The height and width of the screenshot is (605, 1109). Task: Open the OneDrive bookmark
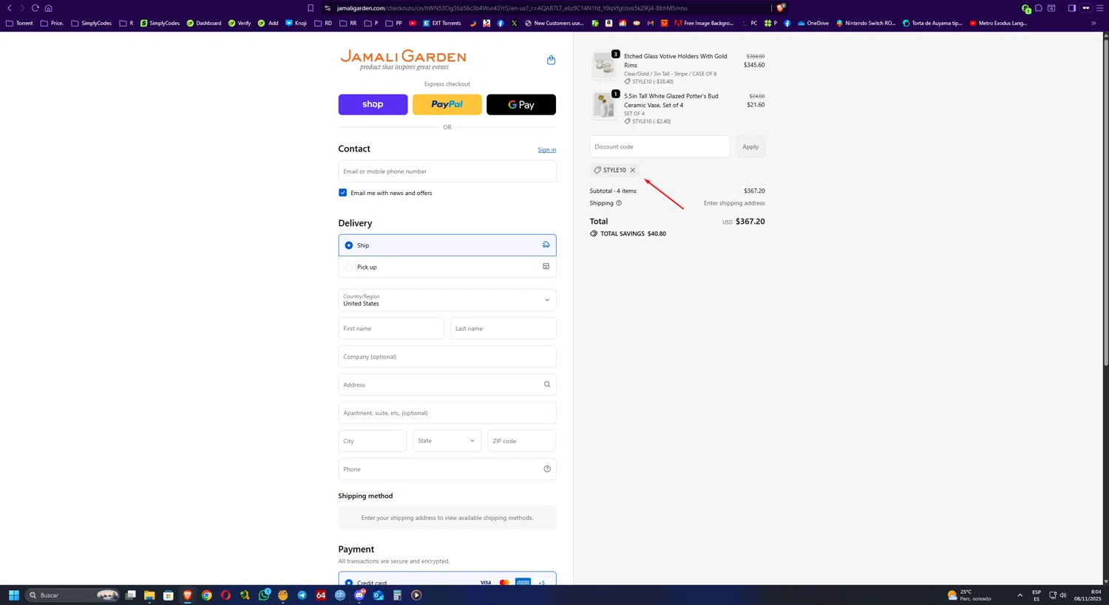click(813, 23)
